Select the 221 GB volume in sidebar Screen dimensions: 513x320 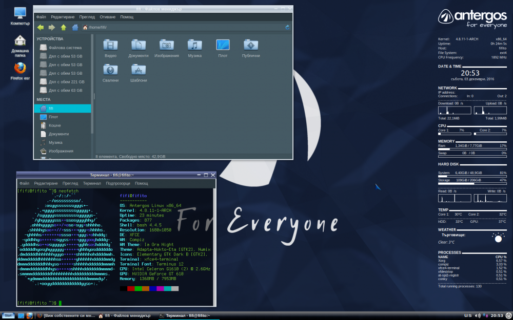click(63, 81)
